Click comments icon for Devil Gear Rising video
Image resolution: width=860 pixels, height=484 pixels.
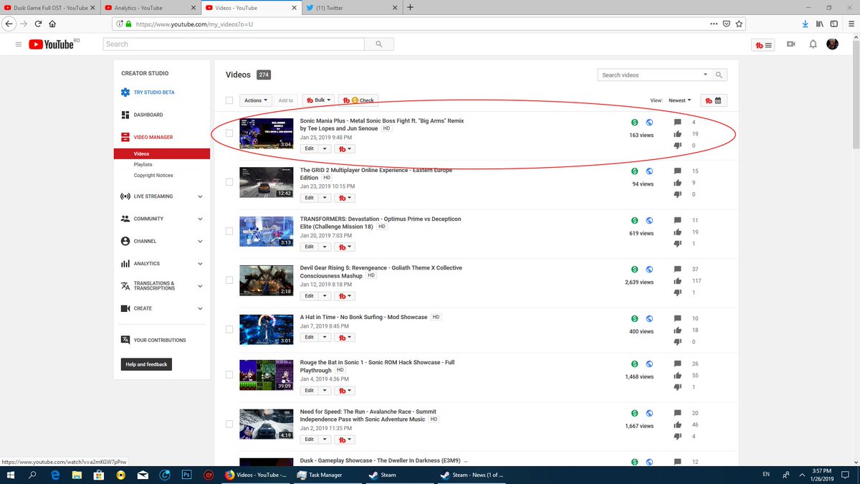pyautogui.click(x=677, y=269)
